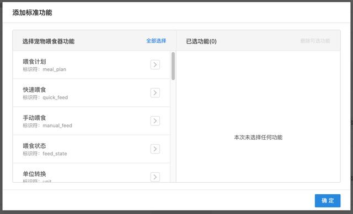The image size is (353, 214).
Task: Add 快速喂食 using its arrow icon
Action: [x=155, y=93]
